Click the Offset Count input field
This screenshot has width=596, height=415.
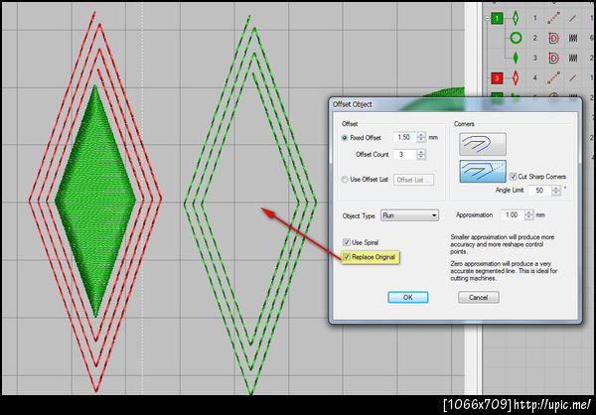click(405, 154)
